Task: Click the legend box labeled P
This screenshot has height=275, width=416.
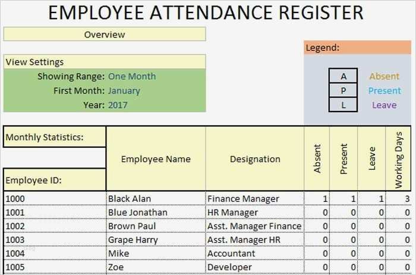Action: (x=343, y=91)
